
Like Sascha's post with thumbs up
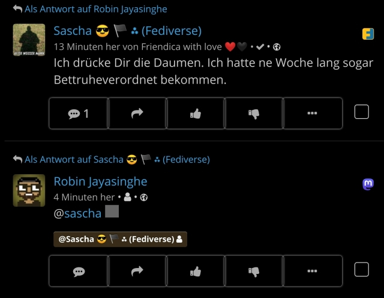coord(196,114)
